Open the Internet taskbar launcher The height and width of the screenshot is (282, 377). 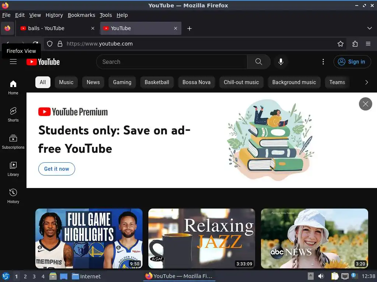click(86, 276)
